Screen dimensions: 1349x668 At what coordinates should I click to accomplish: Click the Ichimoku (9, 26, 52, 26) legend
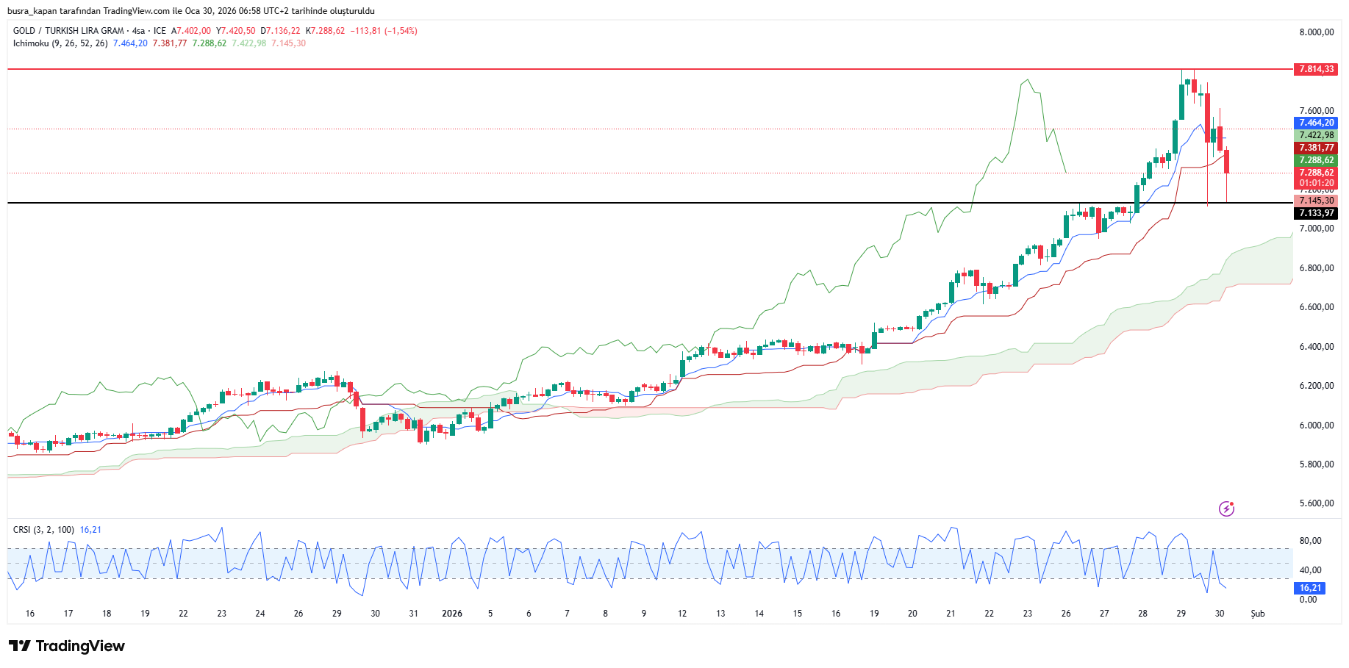[x=60, y=43]
